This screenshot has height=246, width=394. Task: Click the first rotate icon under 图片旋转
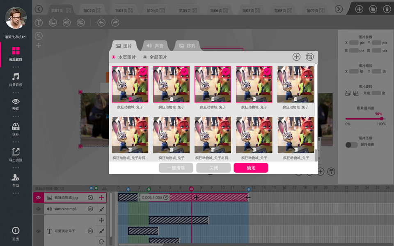click(348, 93)
